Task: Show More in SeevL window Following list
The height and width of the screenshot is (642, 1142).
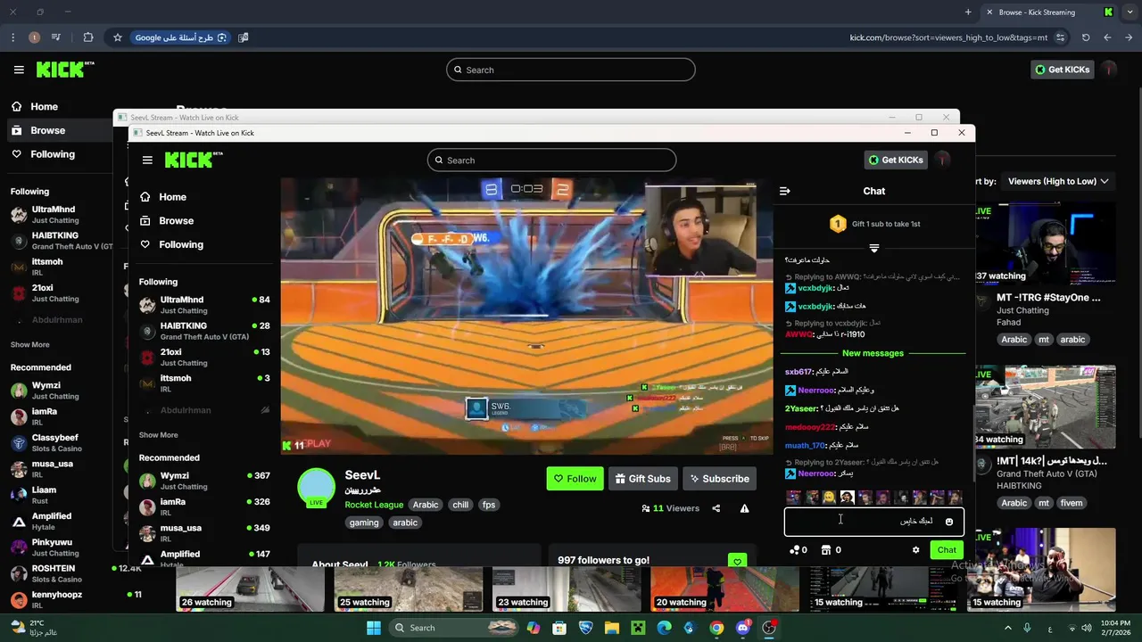Action: 158,435
